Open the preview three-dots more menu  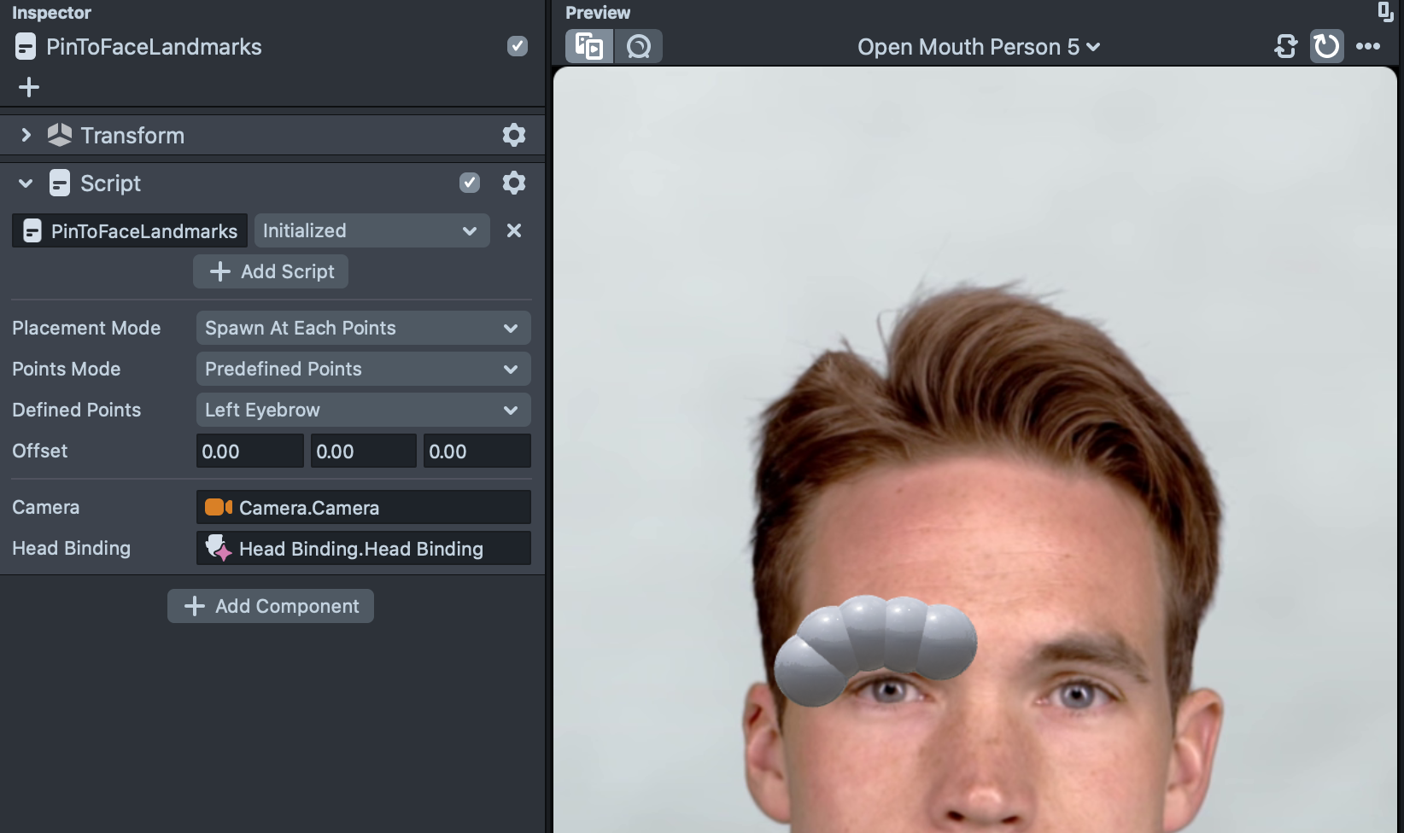(1368, 46)
